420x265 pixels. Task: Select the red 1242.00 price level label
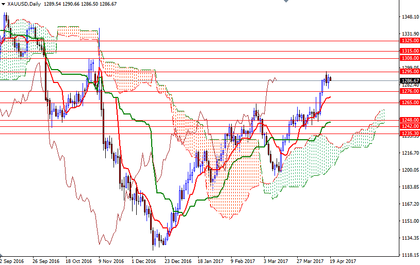coord(410,126)
